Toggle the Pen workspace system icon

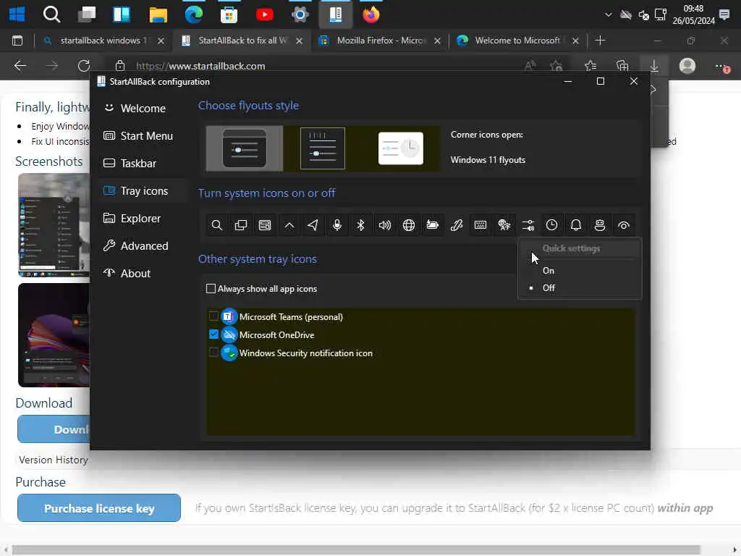click(x=457, y=225)
